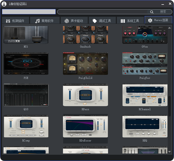Pick the Q10 equalizer thumbnail

26,95
